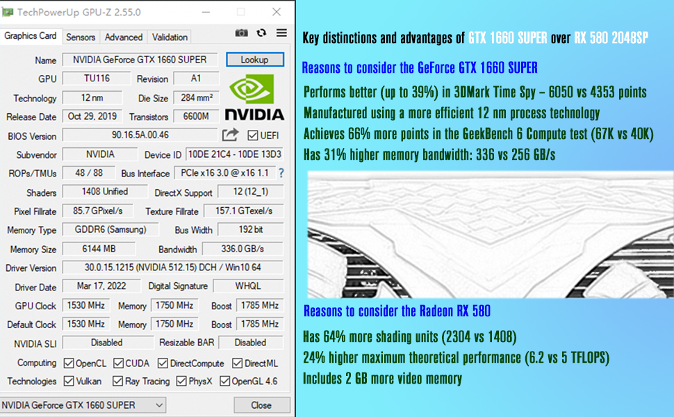Click the Bus Interface question mark help
This screenshot has height=417, width=674.
[281, 173]
